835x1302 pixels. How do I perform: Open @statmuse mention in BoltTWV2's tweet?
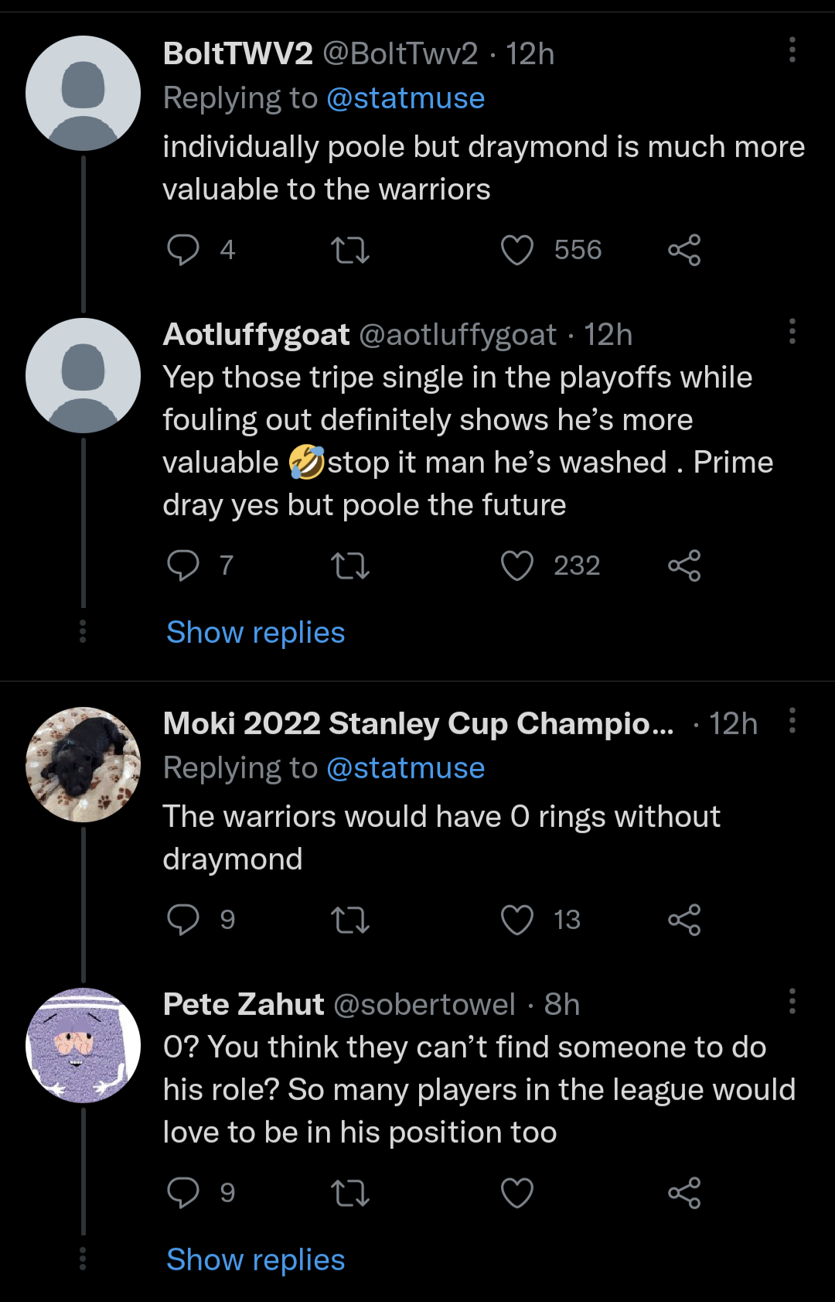coord(406,98)
